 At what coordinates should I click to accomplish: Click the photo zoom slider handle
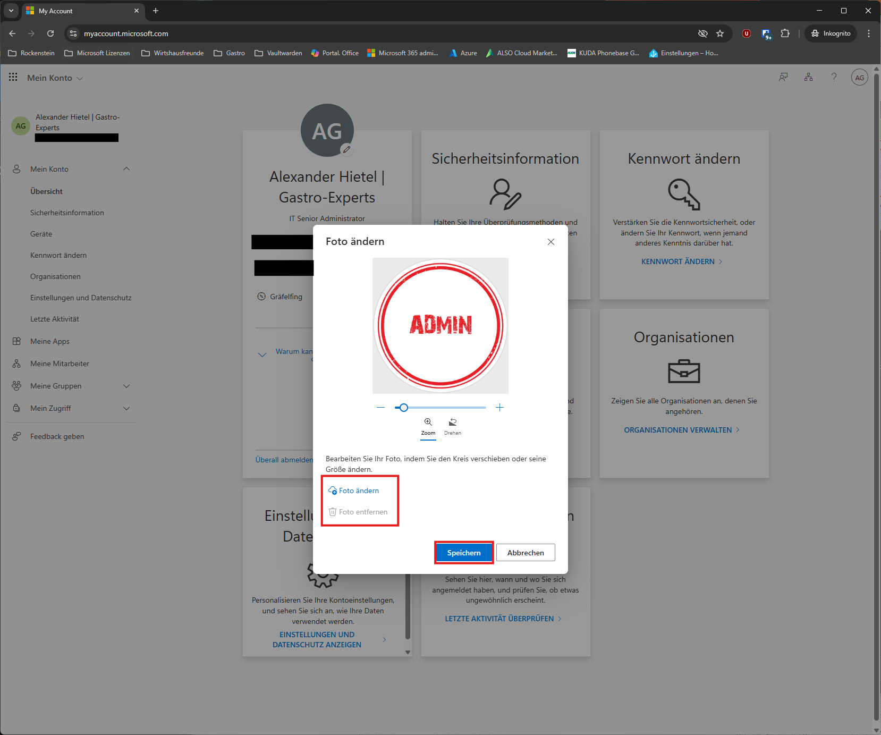tap(404, 408)
